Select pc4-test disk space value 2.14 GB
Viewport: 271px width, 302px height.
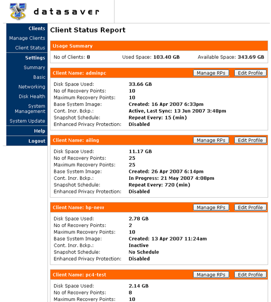tap(139, 286)
